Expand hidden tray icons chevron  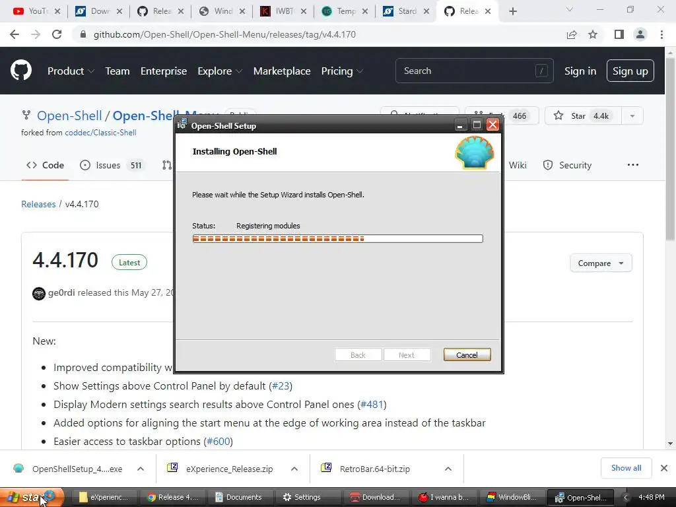tap(625, 498)
